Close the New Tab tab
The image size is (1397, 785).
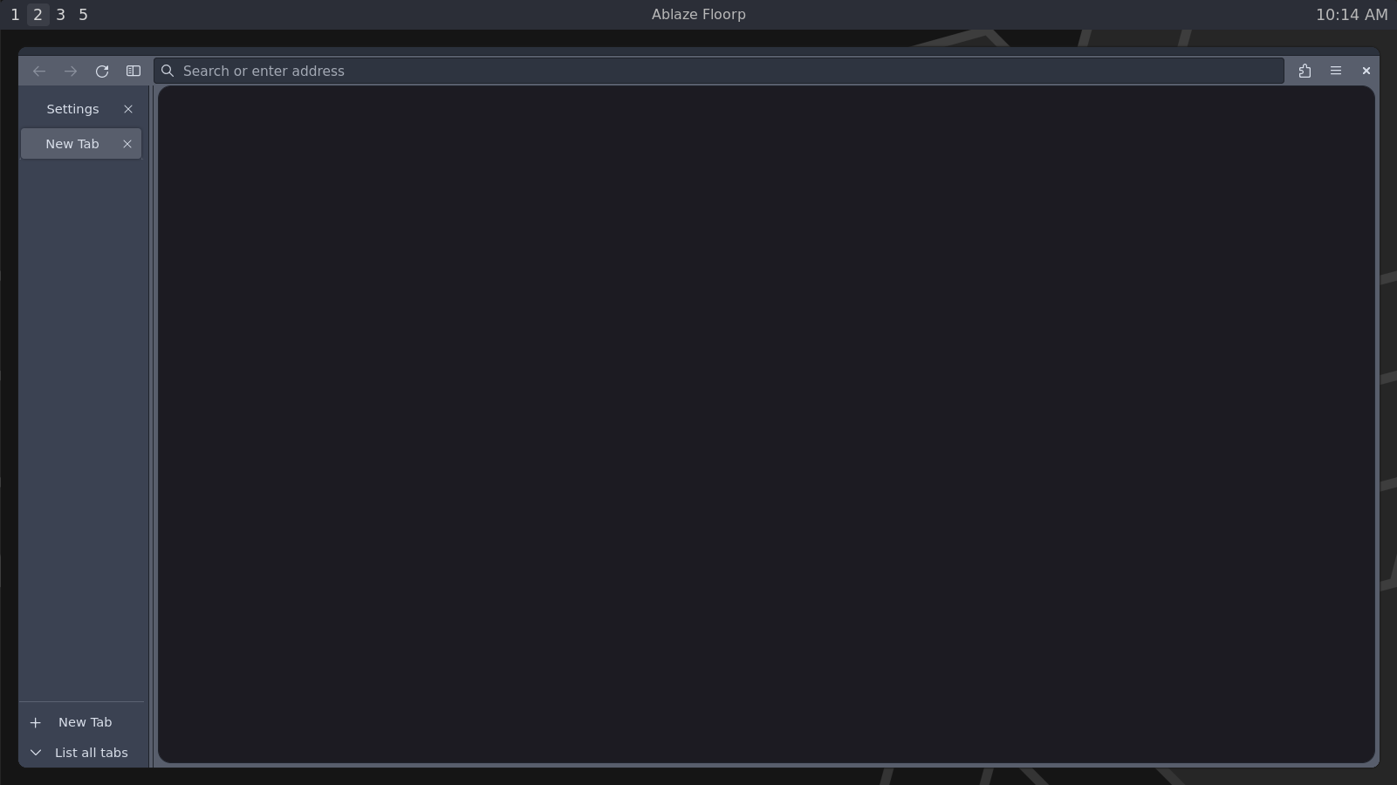(x=127, y=144)
